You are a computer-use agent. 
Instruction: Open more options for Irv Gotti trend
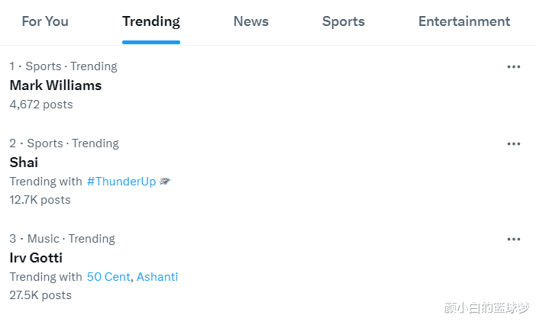[513, 240]
